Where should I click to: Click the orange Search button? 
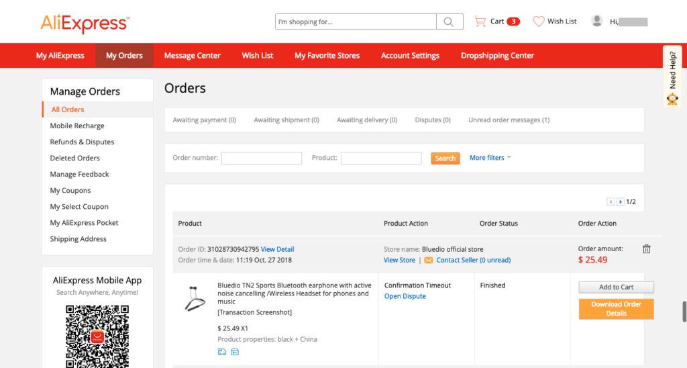coord(445,158)
